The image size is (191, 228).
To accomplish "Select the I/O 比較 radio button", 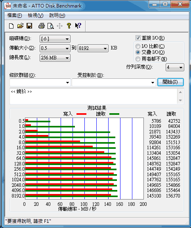I will click(138, 46).
